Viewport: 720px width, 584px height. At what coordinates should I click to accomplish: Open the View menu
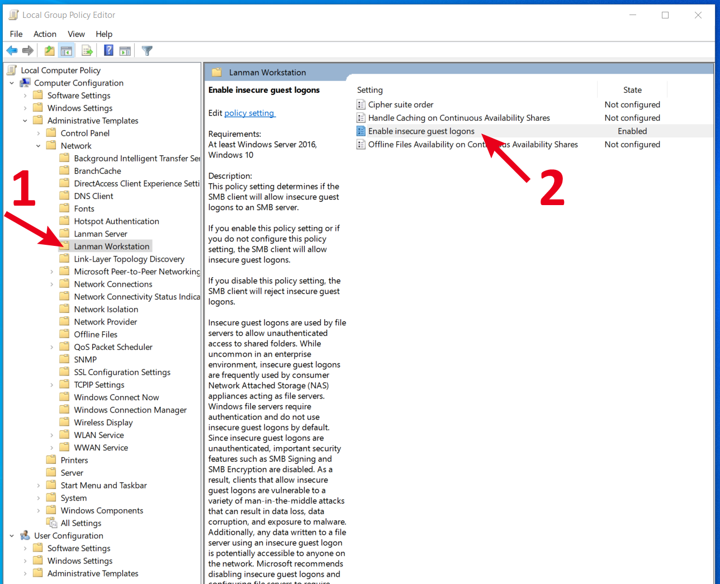coord(76,34)
